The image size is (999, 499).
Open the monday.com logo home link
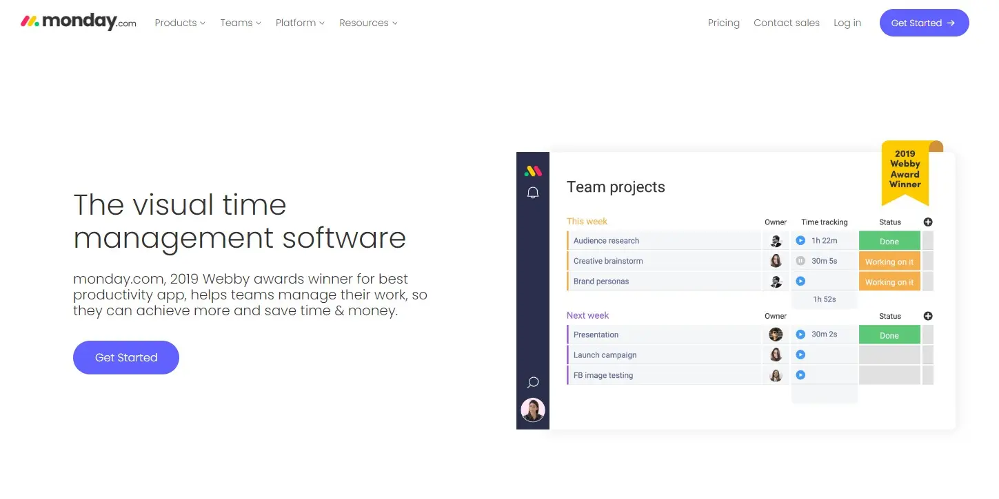79,22
